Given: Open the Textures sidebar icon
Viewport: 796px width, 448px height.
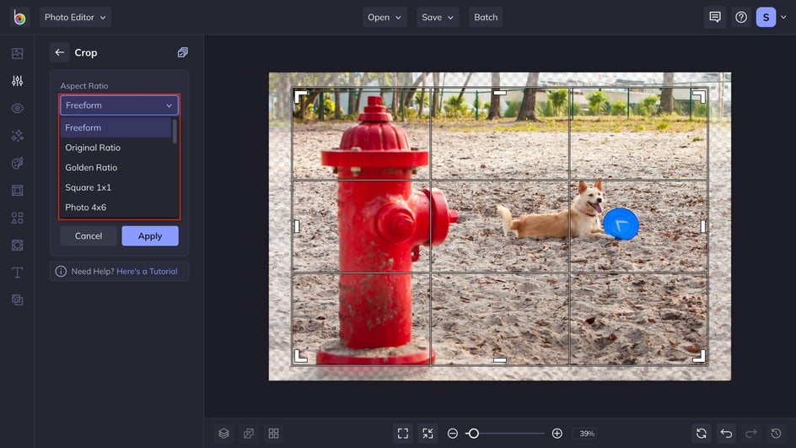Looking at the screenshot, I should [x=17, y=300].
